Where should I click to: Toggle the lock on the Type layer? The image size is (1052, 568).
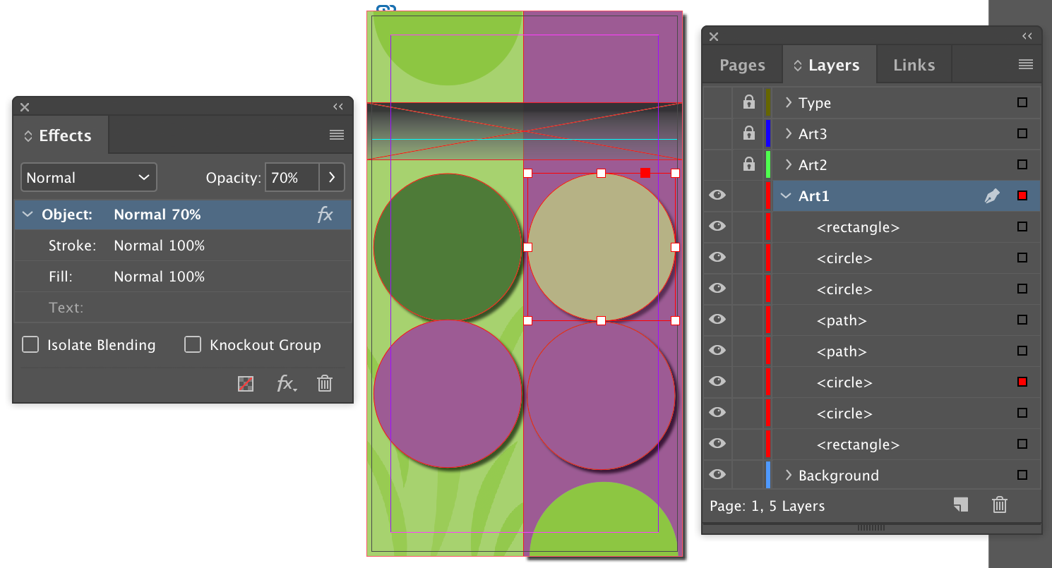coord(749,102)
